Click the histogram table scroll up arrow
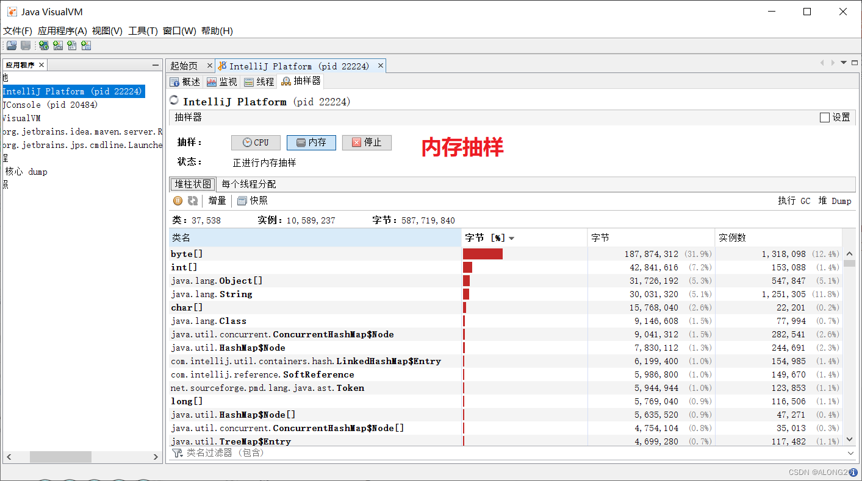The image size is (862, 481). coord(849,254)
